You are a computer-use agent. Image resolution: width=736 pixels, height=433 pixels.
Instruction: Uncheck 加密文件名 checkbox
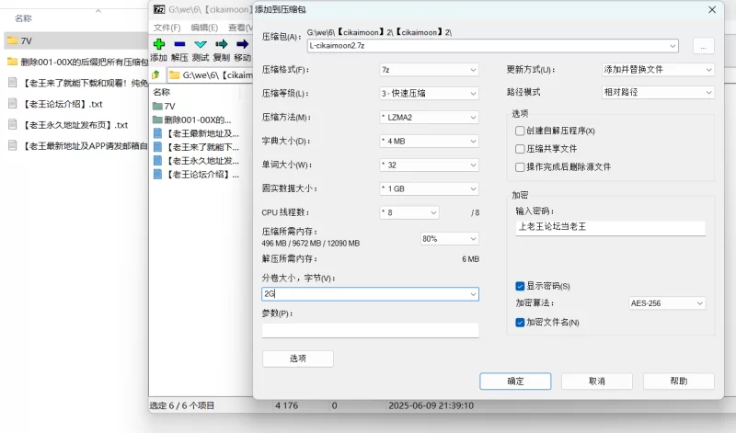520,323
